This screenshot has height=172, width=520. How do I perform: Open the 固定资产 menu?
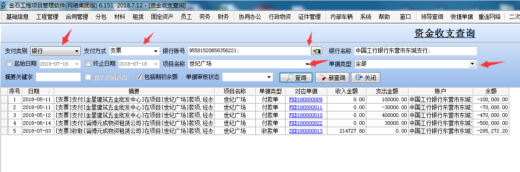pos(162,17)
